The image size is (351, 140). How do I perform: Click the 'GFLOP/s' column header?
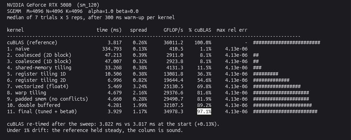173,30
